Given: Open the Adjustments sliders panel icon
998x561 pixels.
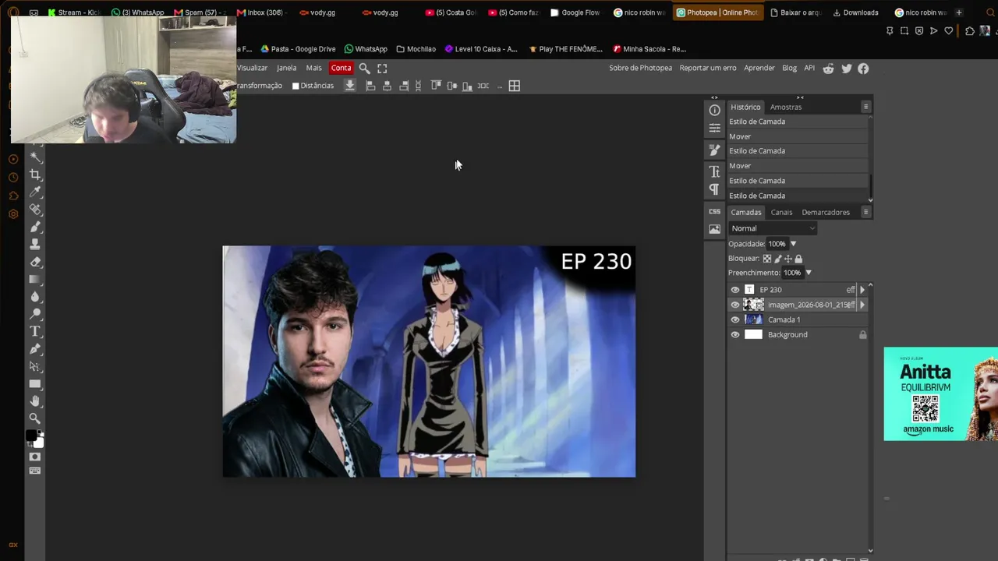Looking at the screenshot, I should tap(715, 128).
